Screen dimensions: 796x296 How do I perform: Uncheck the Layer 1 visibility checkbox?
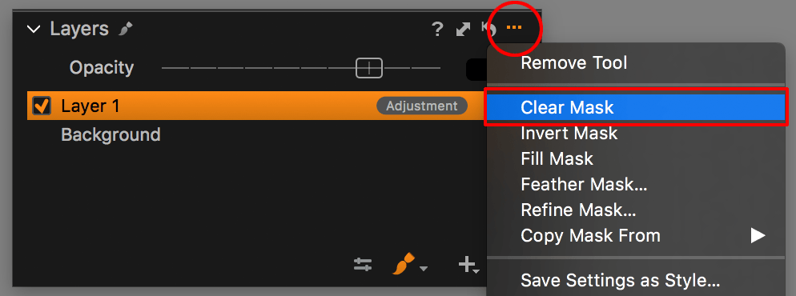(x=41, y=106)
